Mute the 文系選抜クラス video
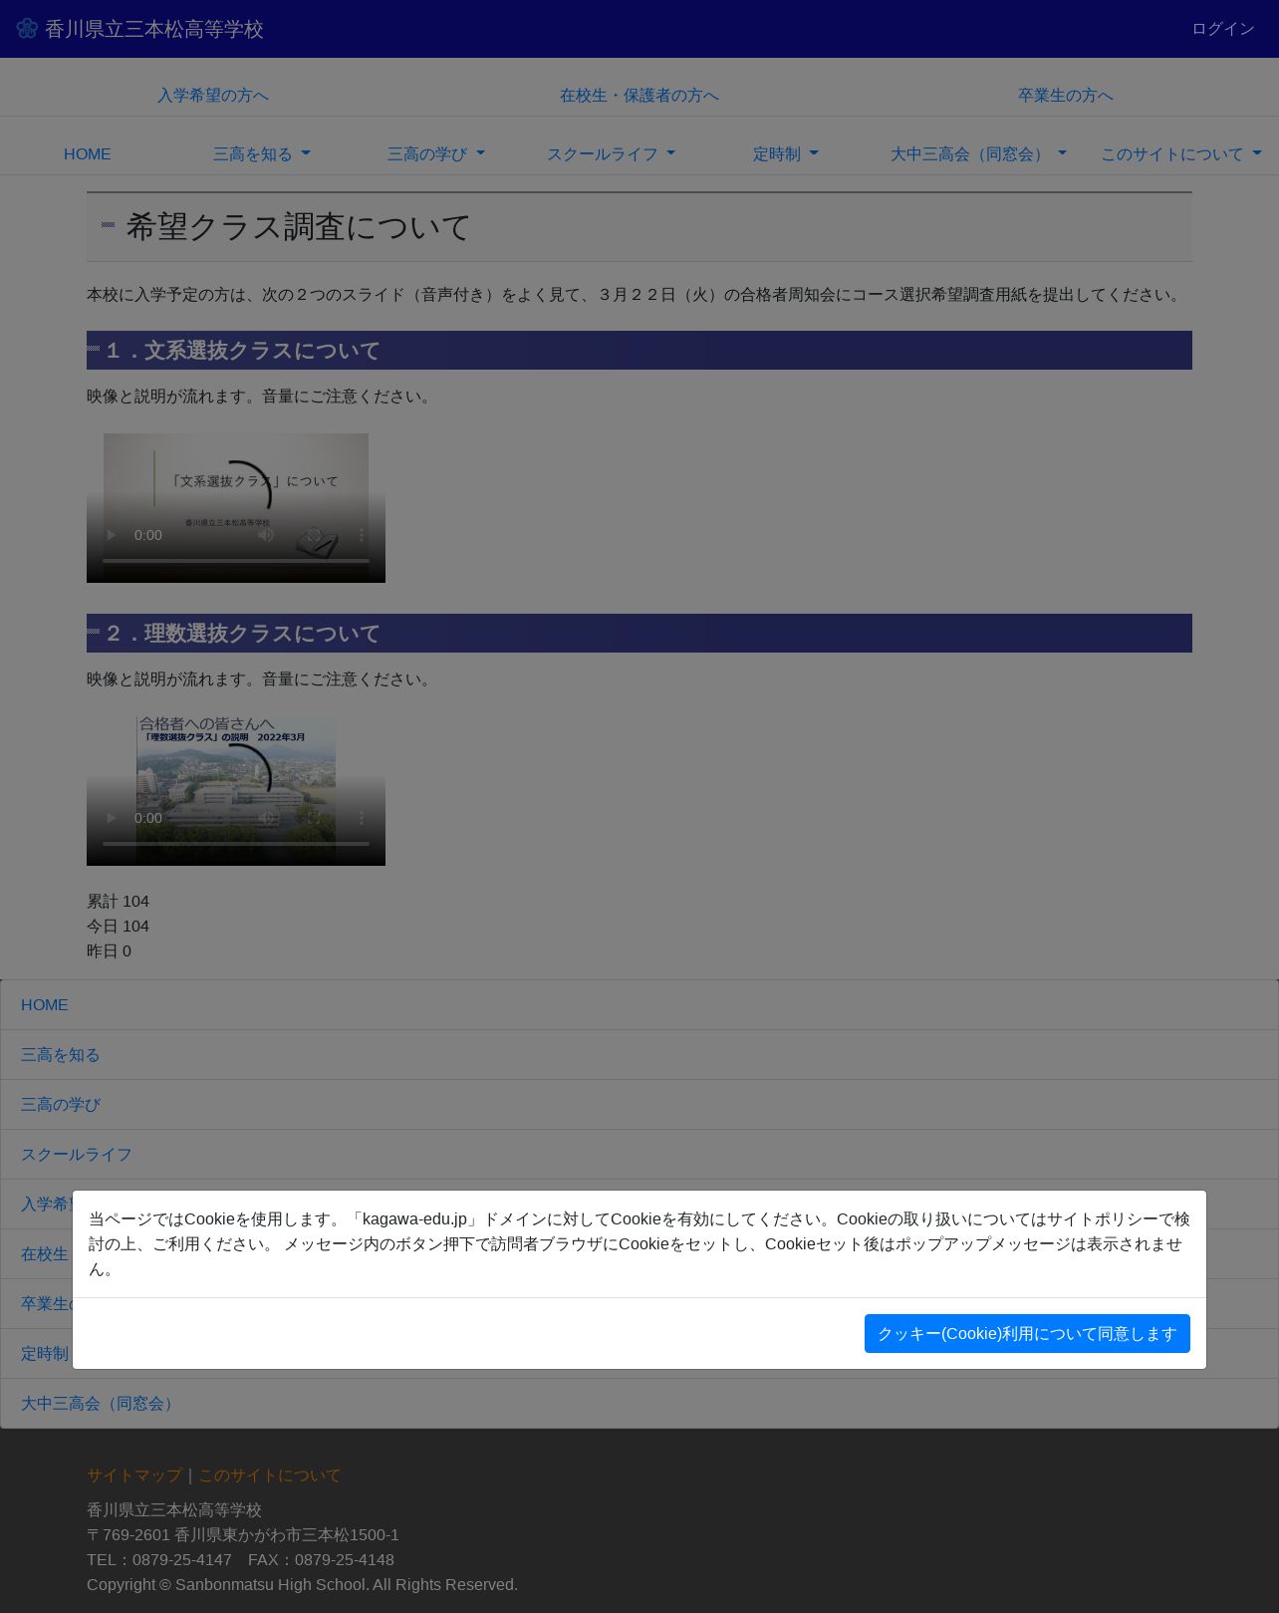This screenshot has height=1613, width=1279. 266,535
